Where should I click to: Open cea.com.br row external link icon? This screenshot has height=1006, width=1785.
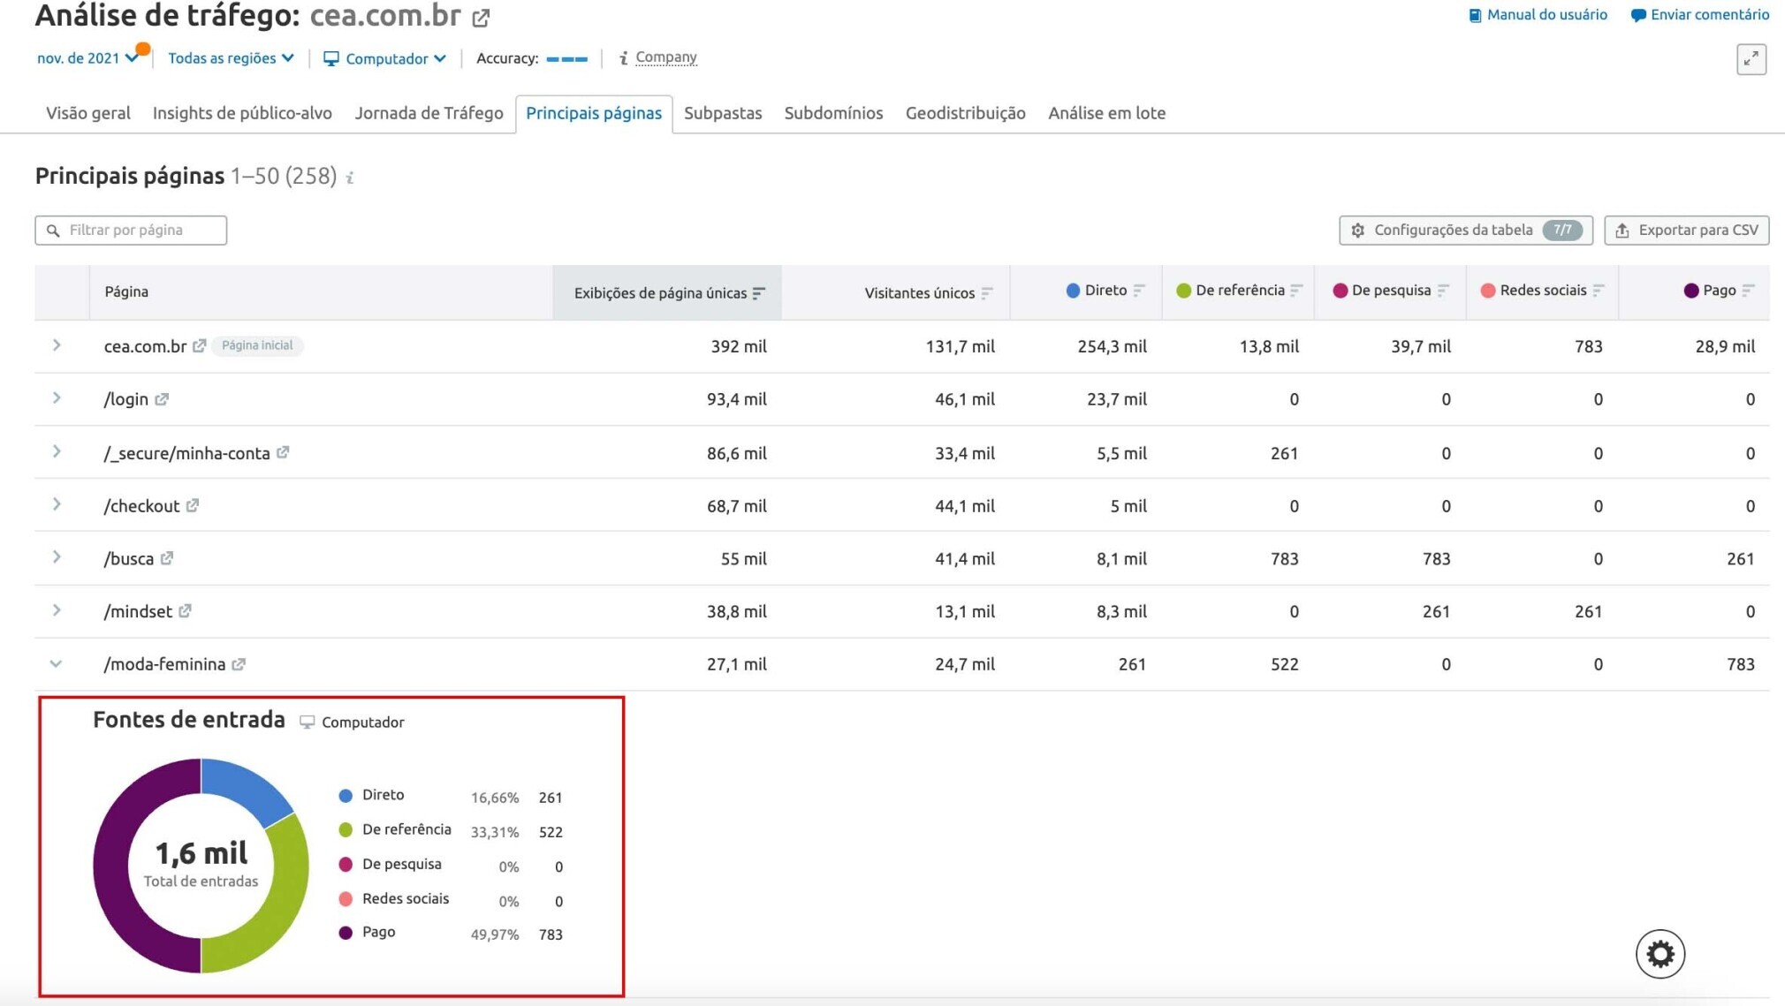coord(199,345)
